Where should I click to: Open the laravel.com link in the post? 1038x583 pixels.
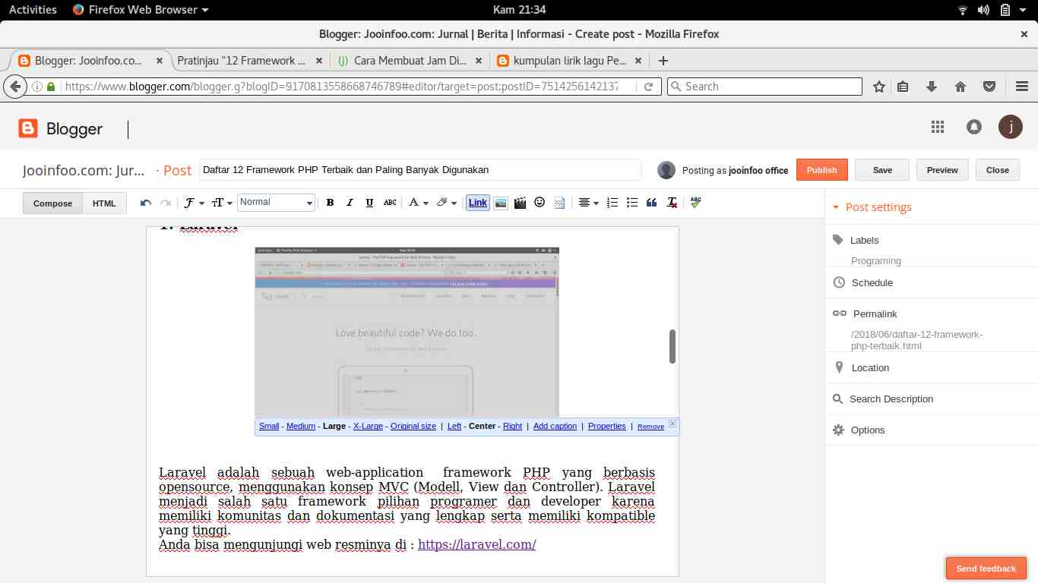coord(477,544)
